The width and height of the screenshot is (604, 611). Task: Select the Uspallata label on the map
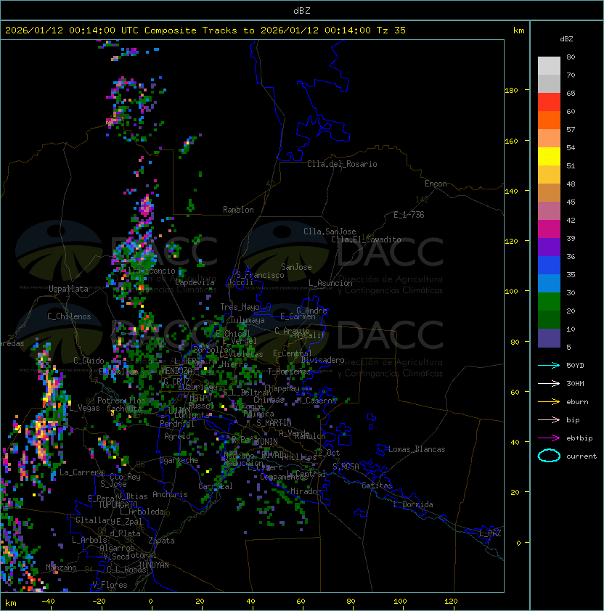68,289
